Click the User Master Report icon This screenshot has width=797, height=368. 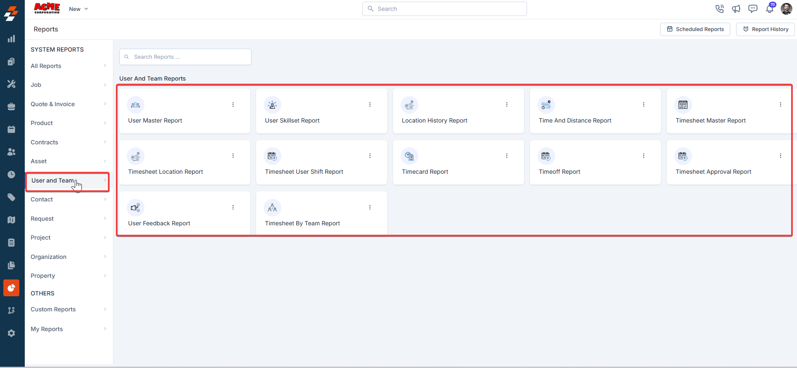click(x=136, y=105)
